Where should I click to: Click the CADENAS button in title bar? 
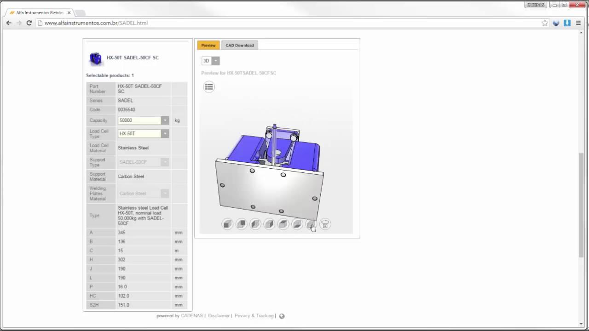[x=536, y=5]
